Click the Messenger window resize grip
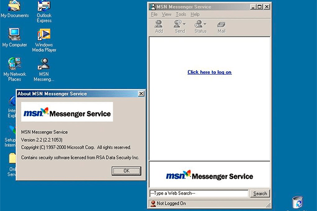This screenshot has height=211, width=317. [268, 205]
